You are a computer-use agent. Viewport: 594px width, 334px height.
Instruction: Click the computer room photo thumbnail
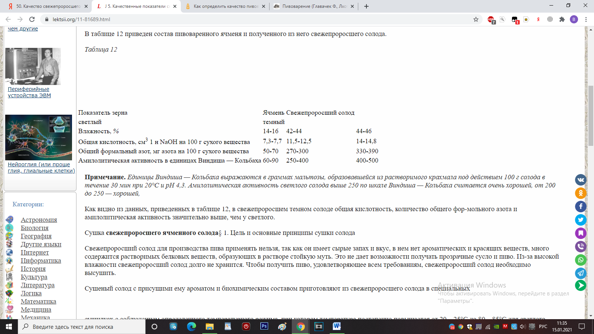click(33, 66)
